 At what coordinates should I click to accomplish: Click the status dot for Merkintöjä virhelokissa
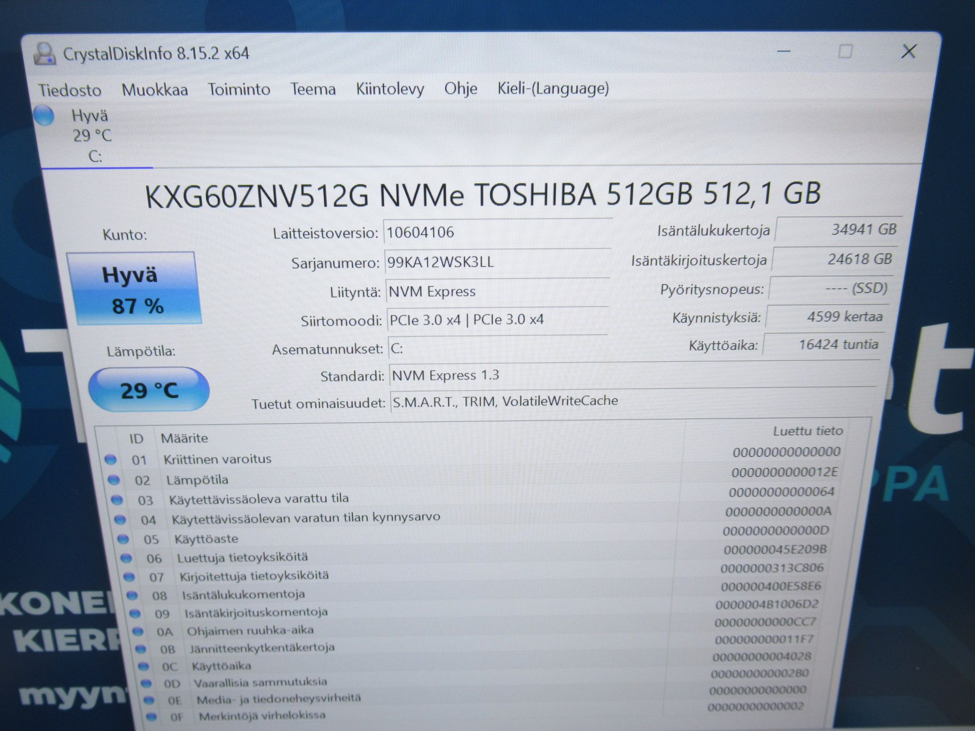click(151, 716)
